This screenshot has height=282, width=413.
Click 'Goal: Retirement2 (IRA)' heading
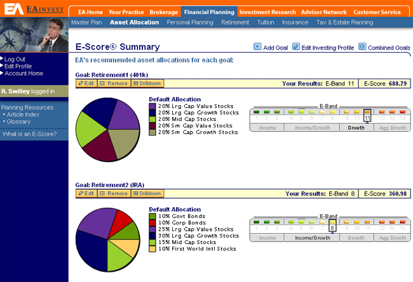tap(110, 185)
